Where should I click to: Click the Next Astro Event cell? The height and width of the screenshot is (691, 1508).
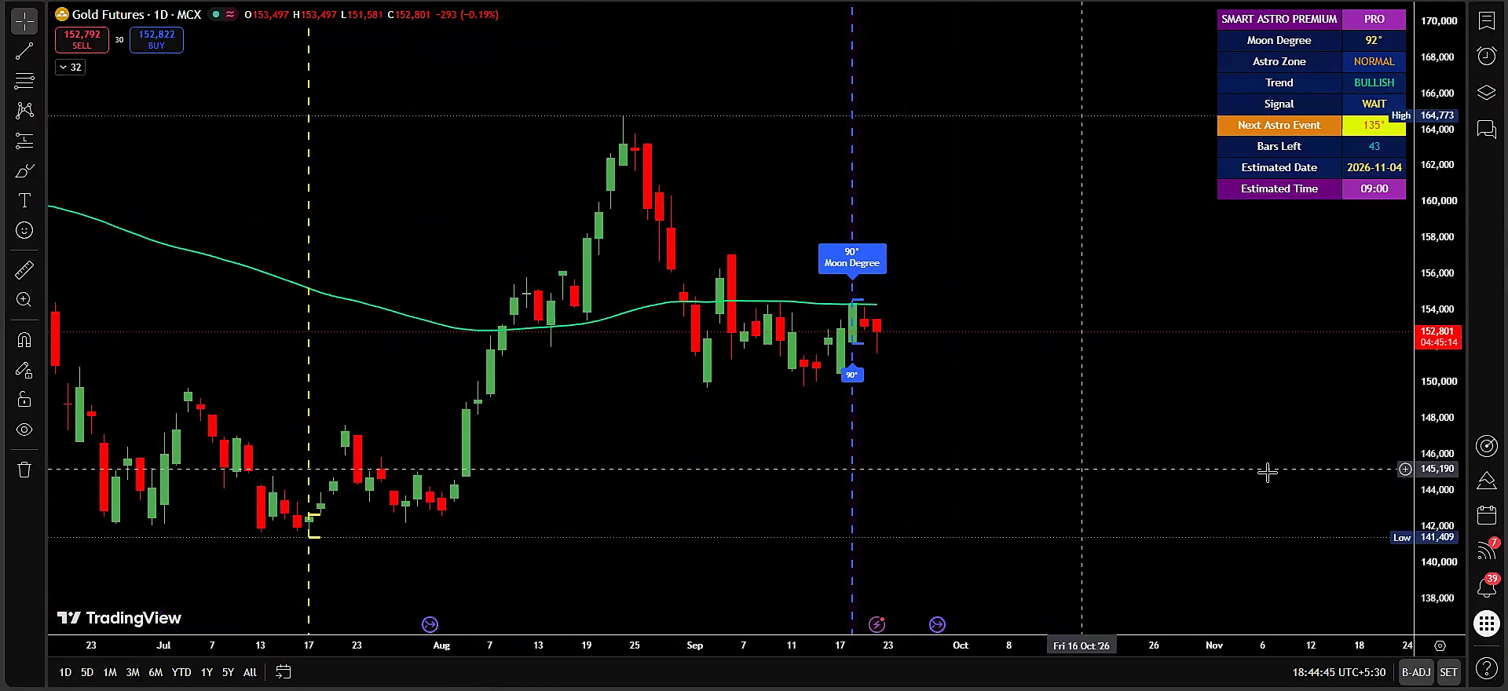pyautogui.click(x=1279, y=125)
